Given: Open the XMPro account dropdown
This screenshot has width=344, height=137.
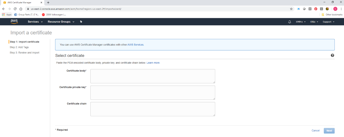Looking at the screenshot, I should point(301,22).
